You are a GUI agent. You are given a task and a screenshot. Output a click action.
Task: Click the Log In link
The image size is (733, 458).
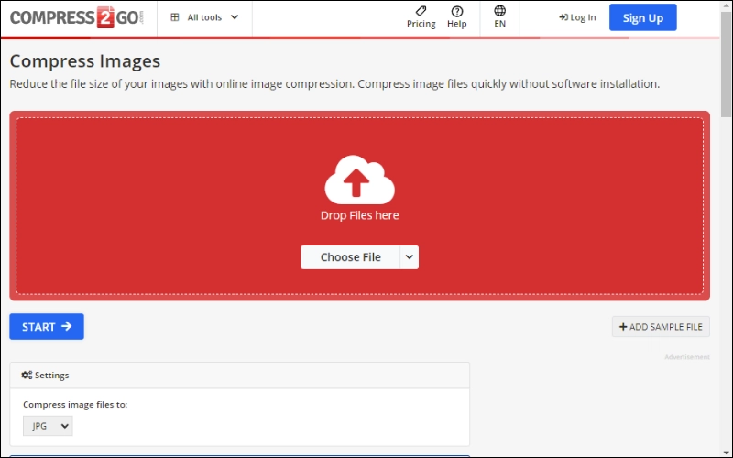point(577,17)
